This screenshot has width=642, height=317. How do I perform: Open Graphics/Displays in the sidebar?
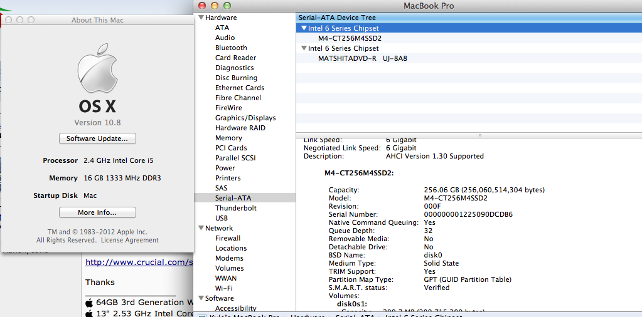click(x=245, y=118)
